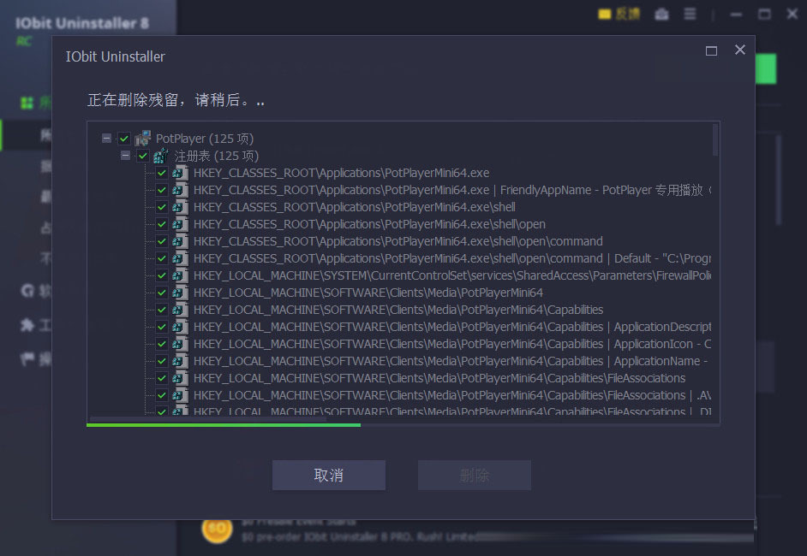Screen dimensions: 807x556
Task: Click the puzzle-piece sidebar icon
Action: point(27,325)
